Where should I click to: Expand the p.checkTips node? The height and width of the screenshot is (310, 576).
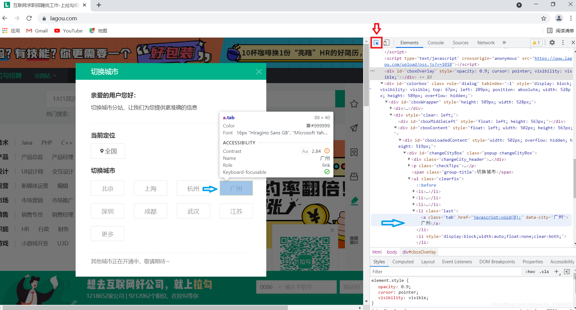point(409,166)
